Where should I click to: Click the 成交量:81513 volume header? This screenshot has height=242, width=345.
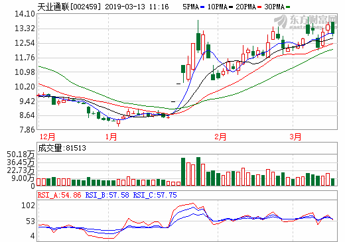pos(62,148)
